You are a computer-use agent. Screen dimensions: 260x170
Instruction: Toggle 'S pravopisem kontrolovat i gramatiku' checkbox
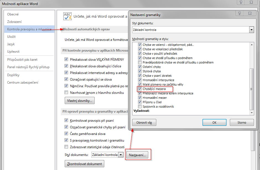pyautogui.click(x=66, y=140)
